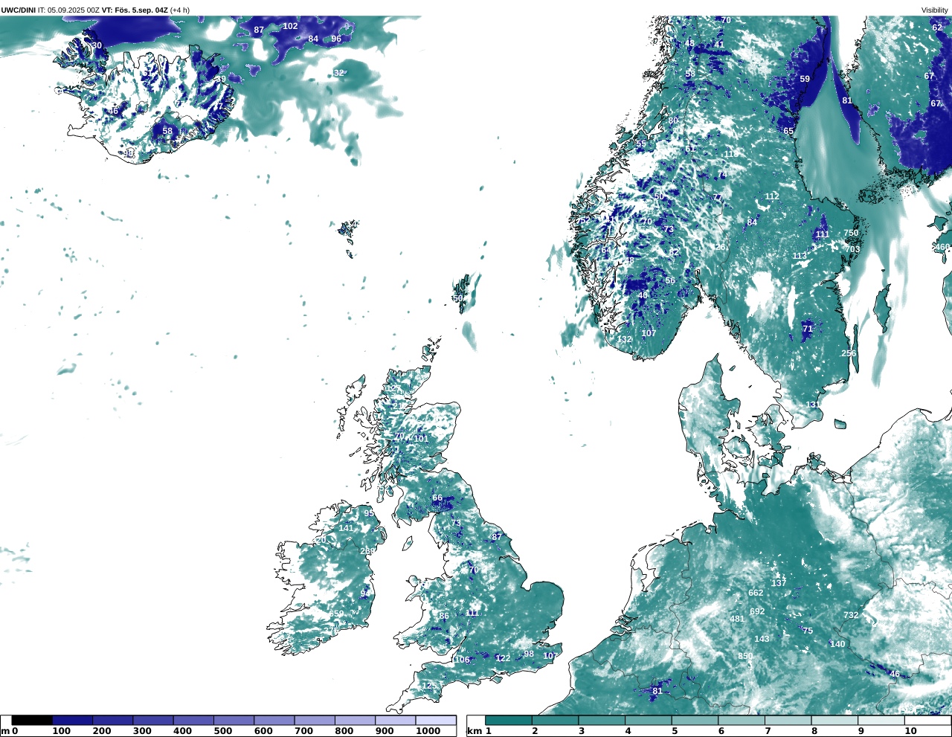Click the map value '62' in the top-right corner
Screen dimensions: 952x737
click(937, 28)
